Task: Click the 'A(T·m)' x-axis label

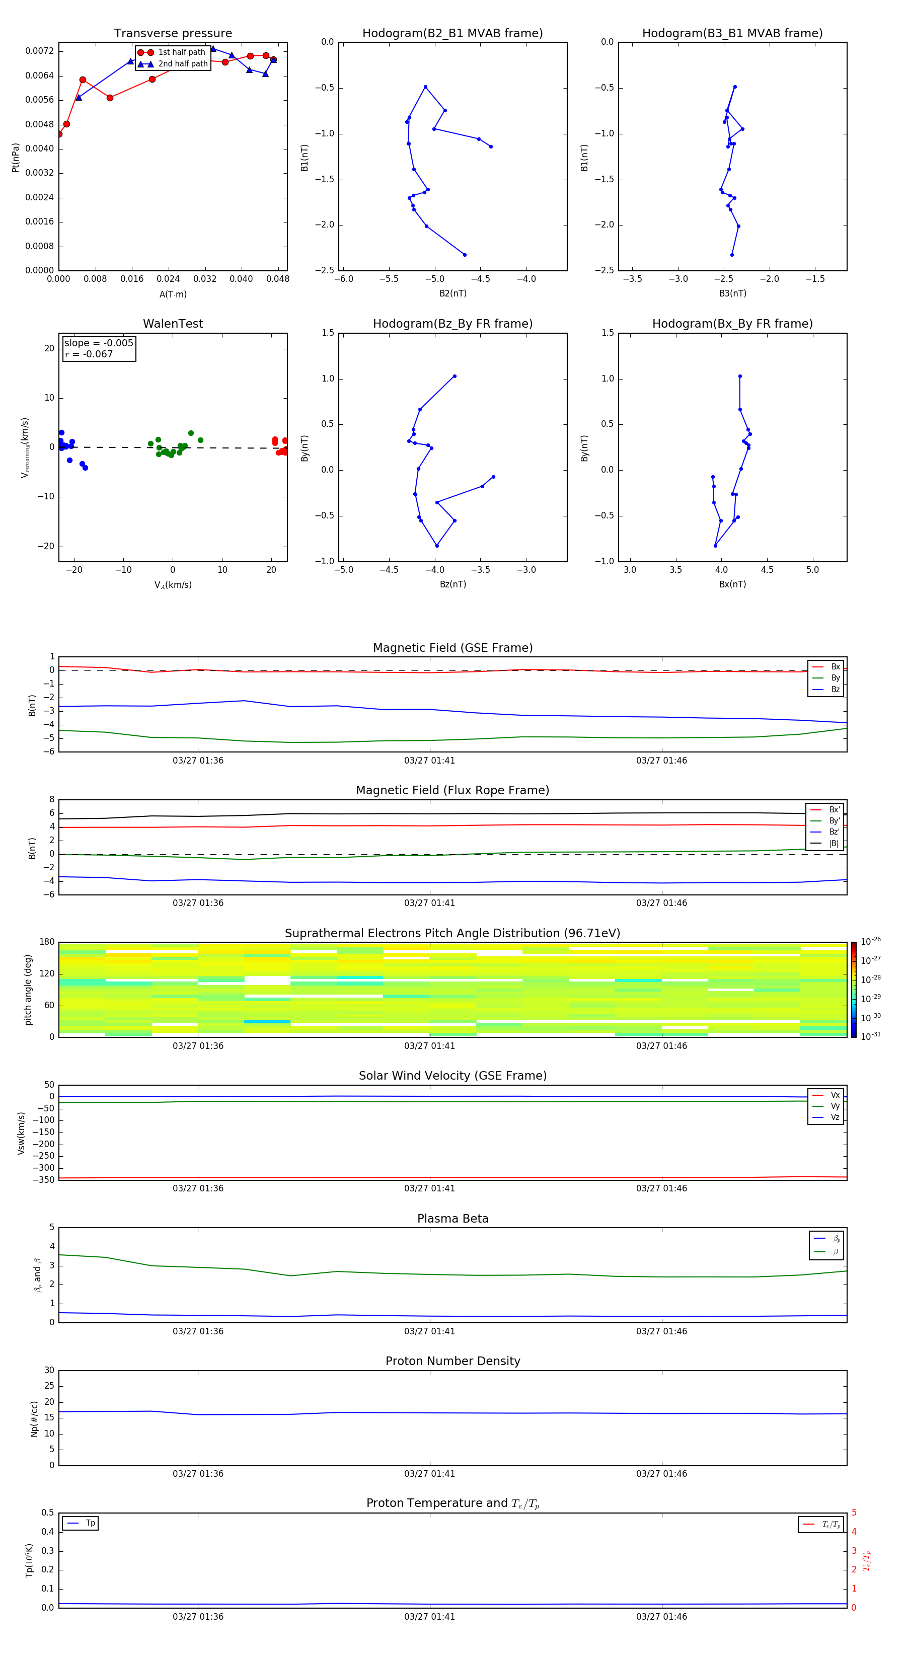Action: pos(173,294)
